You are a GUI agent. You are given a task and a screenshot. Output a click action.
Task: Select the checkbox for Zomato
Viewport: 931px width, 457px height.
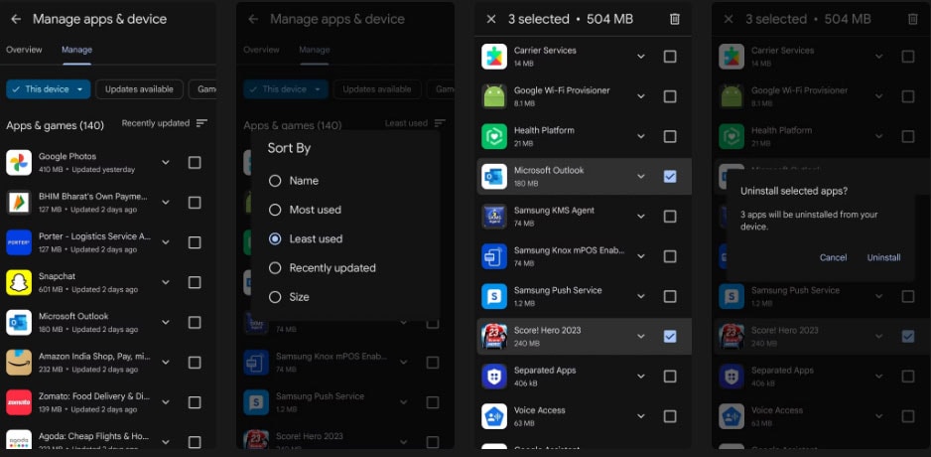tap(195, 401)
